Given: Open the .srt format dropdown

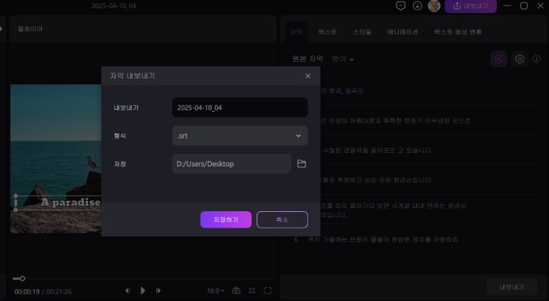Looking at the screenshot, I should pyautogui.click(x=240, y=136).
